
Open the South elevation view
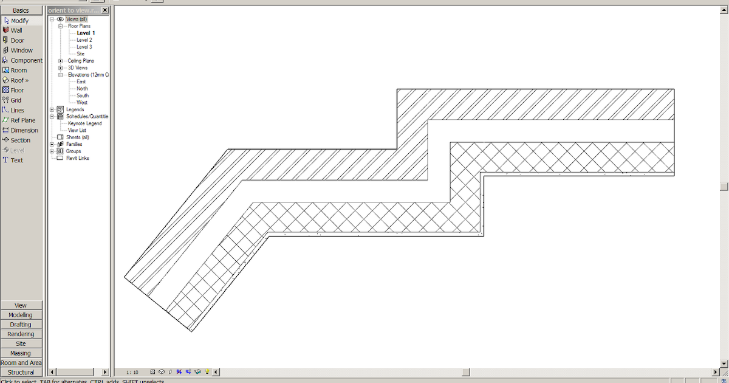coord(81,95)
